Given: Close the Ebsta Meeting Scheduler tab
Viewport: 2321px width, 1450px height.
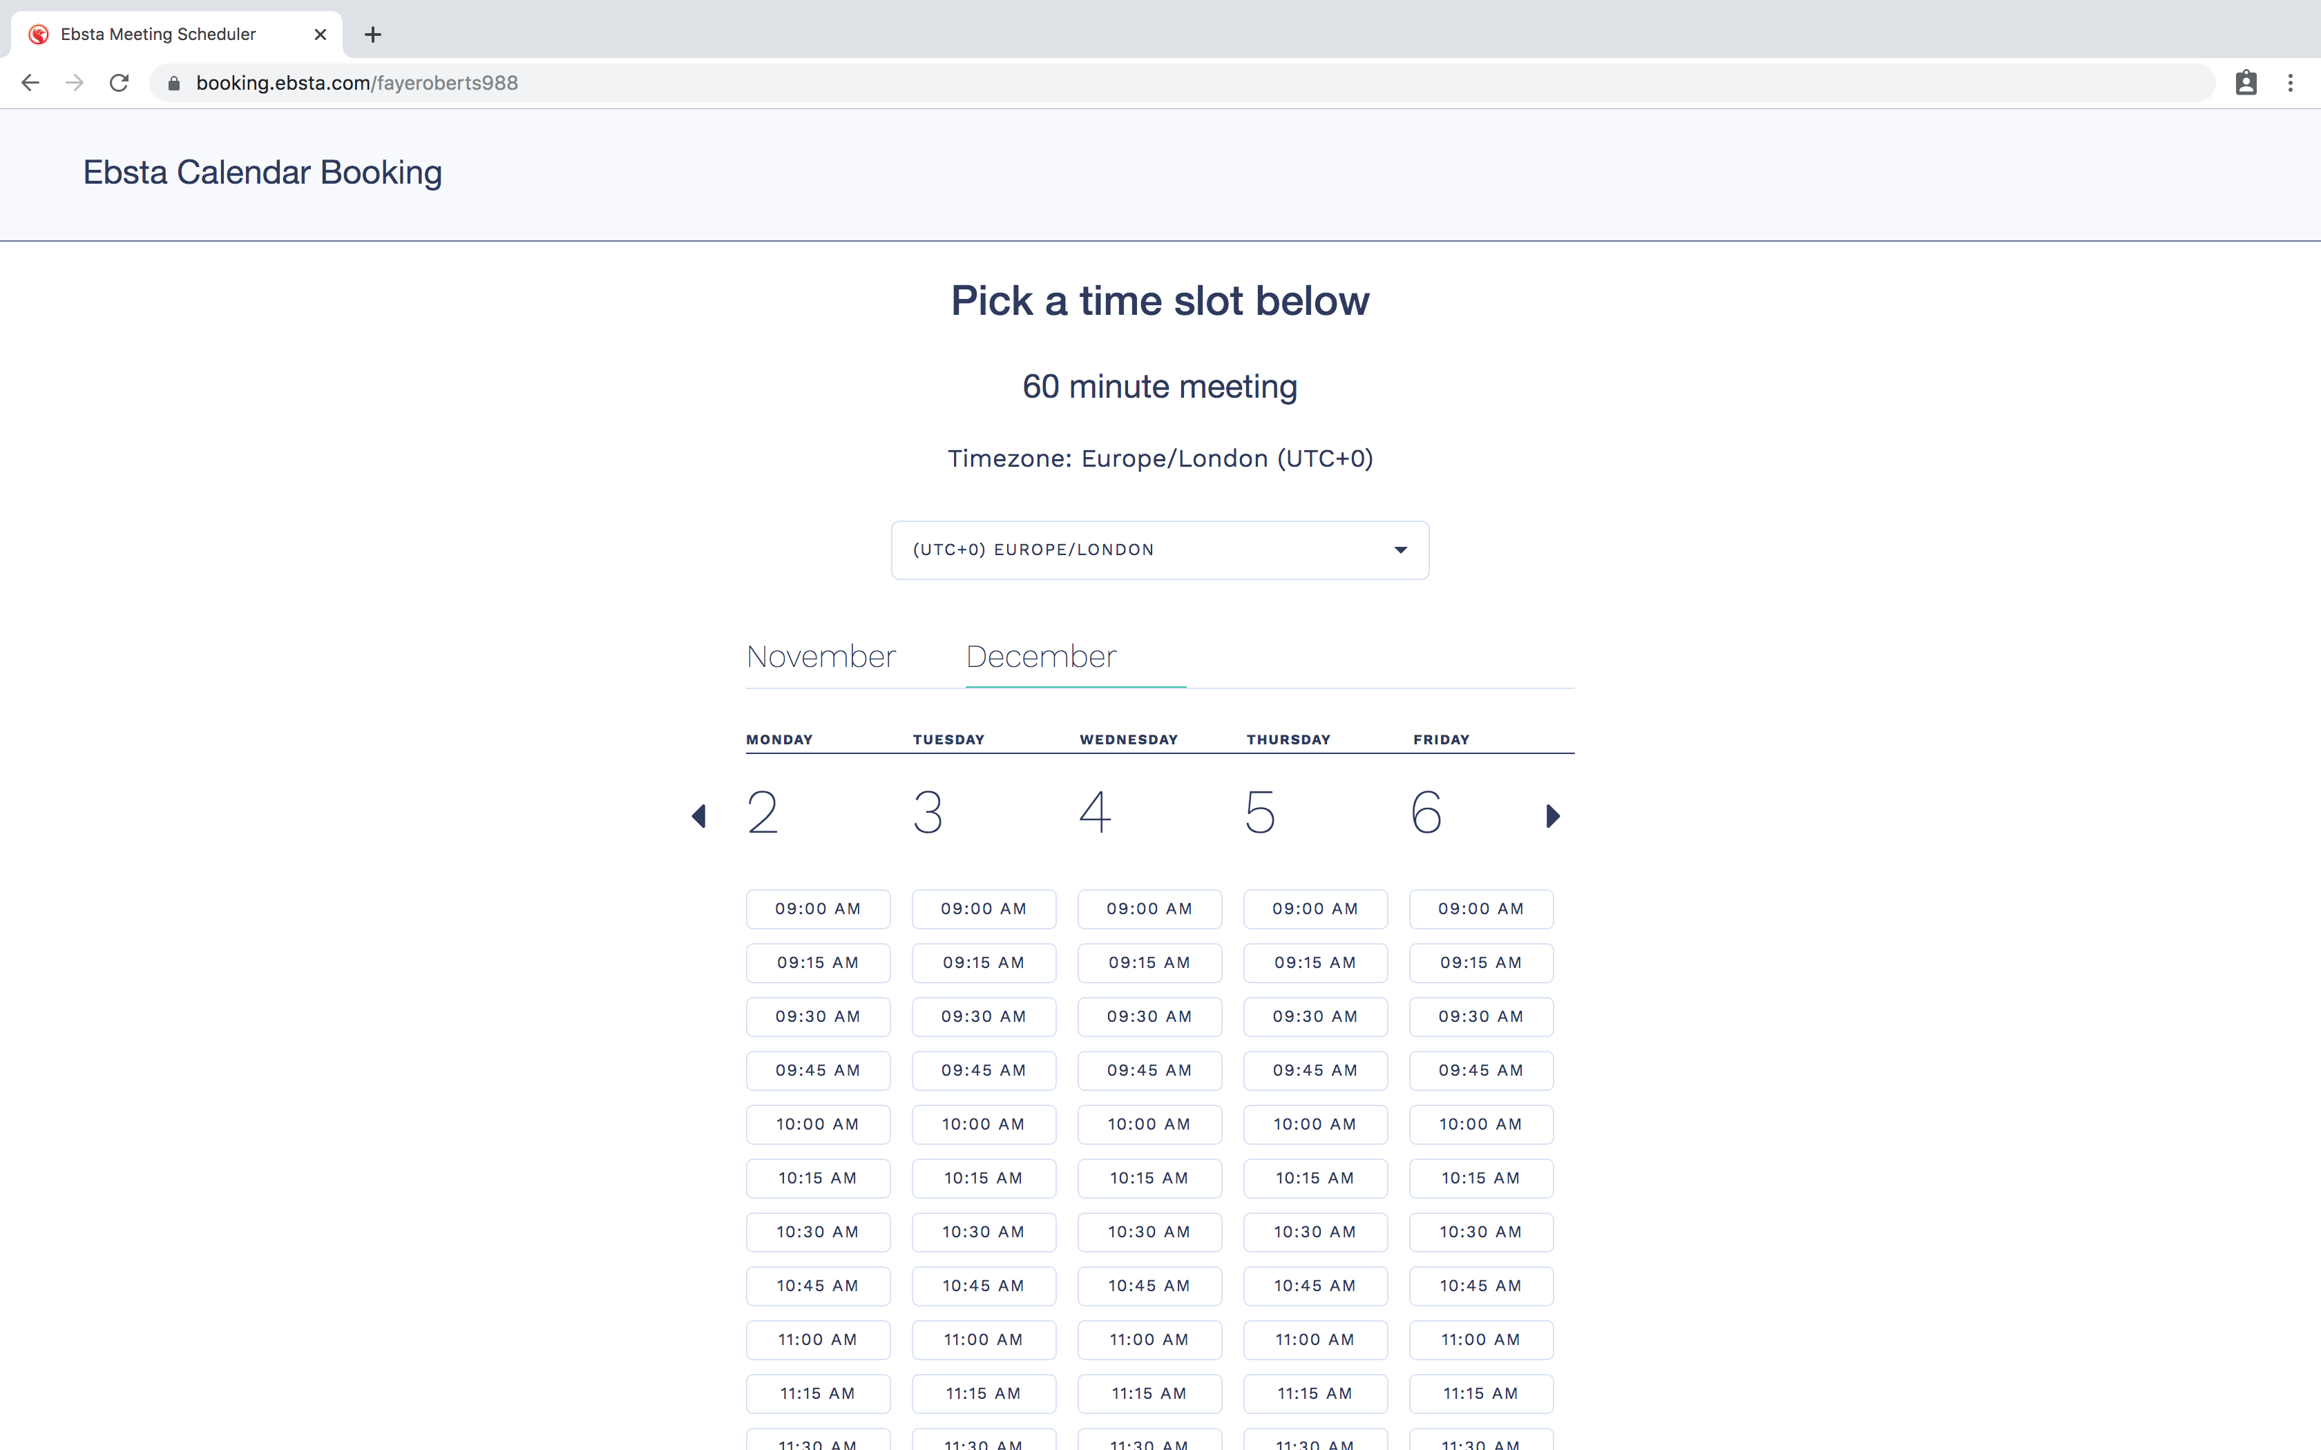Looking at the screenshot, I should coord(321,35).
